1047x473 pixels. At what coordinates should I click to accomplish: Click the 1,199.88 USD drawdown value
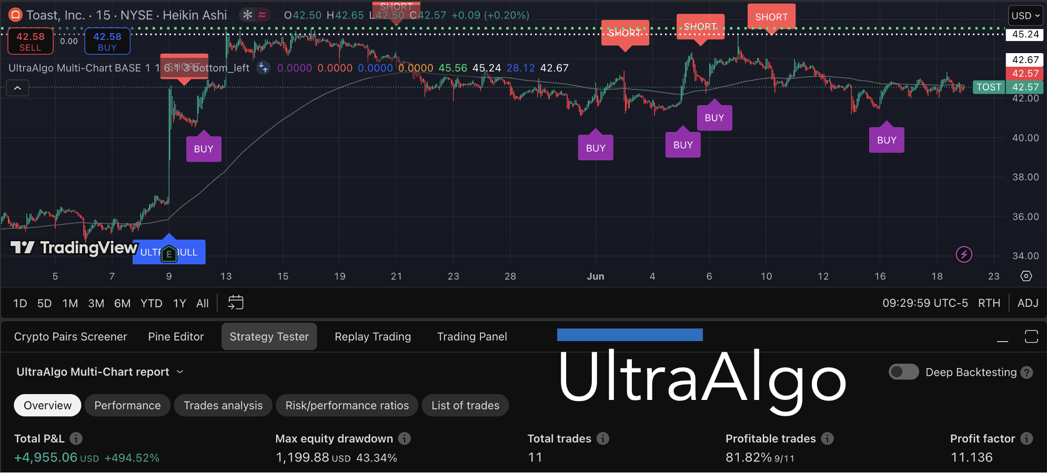(313, 458)
